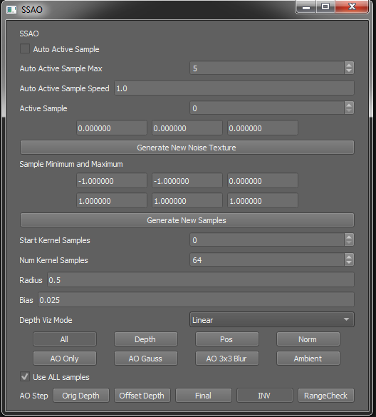Select the RangeCheck AO step
This screenshot has width=376, height=417.
[325, 396]
